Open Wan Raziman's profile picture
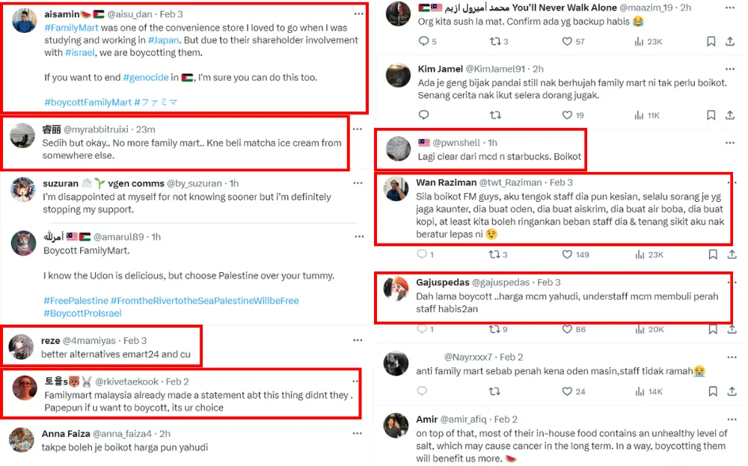This screenshot has height=466, width=748. [x=397, y=190]
